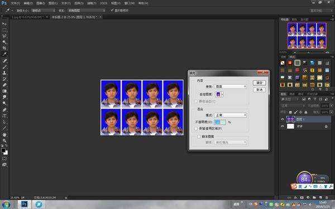The width and height of the screenshot is (335, 209).
Task: Select the Spot Healing Brush tool
Action: tap(4, 61)
